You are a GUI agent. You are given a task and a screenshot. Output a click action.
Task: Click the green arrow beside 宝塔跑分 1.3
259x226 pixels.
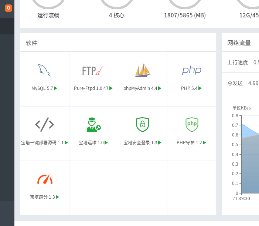tap(57, 197)
